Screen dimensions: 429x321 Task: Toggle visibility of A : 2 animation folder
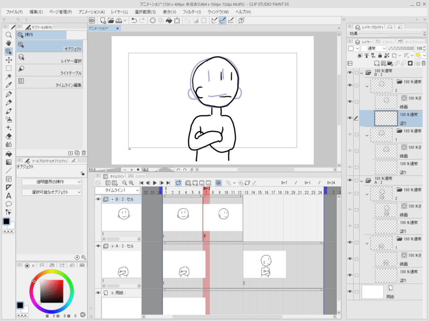(x=349, y=180)
